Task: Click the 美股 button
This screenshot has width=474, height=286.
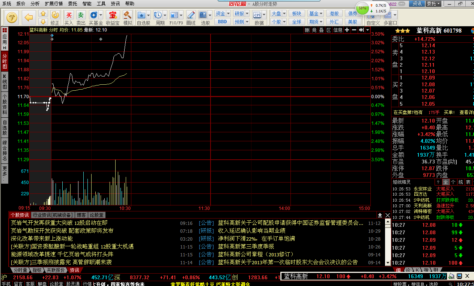Action: (353, 22)
